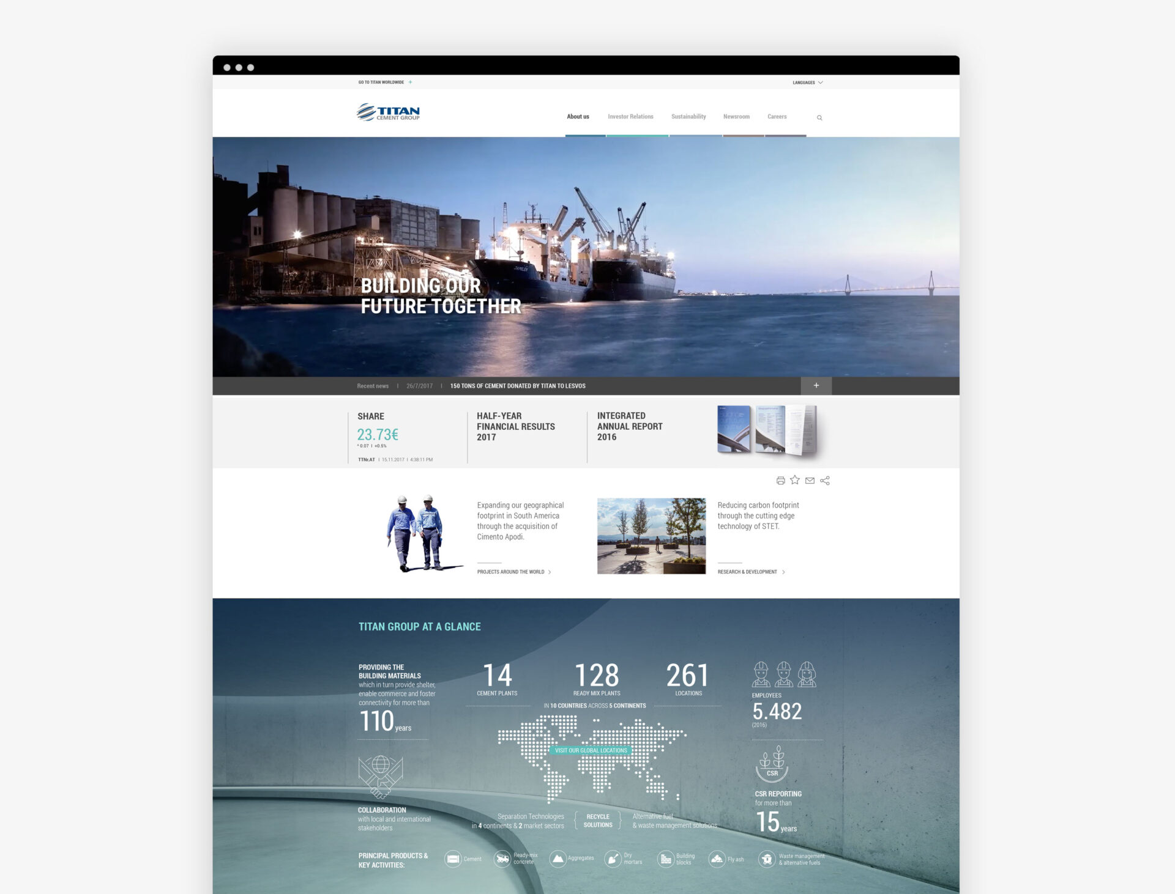Image resolution: width=1175 pixels, height=894 pixels.
Task: Click the Titan Group At A Glance heading
Action: click(x=419, y=627)
